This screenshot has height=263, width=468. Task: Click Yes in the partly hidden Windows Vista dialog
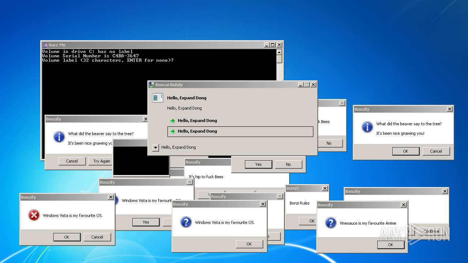tap(146, 222)
